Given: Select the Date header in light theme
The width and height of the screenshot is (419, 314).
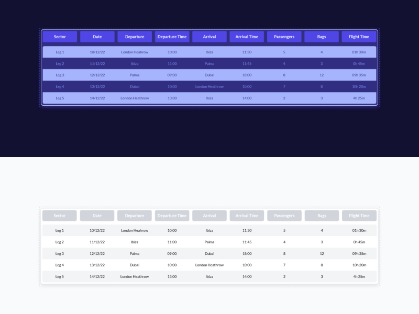Looking at the screenshot, I should pyautogui.click(x=97, y=216).
